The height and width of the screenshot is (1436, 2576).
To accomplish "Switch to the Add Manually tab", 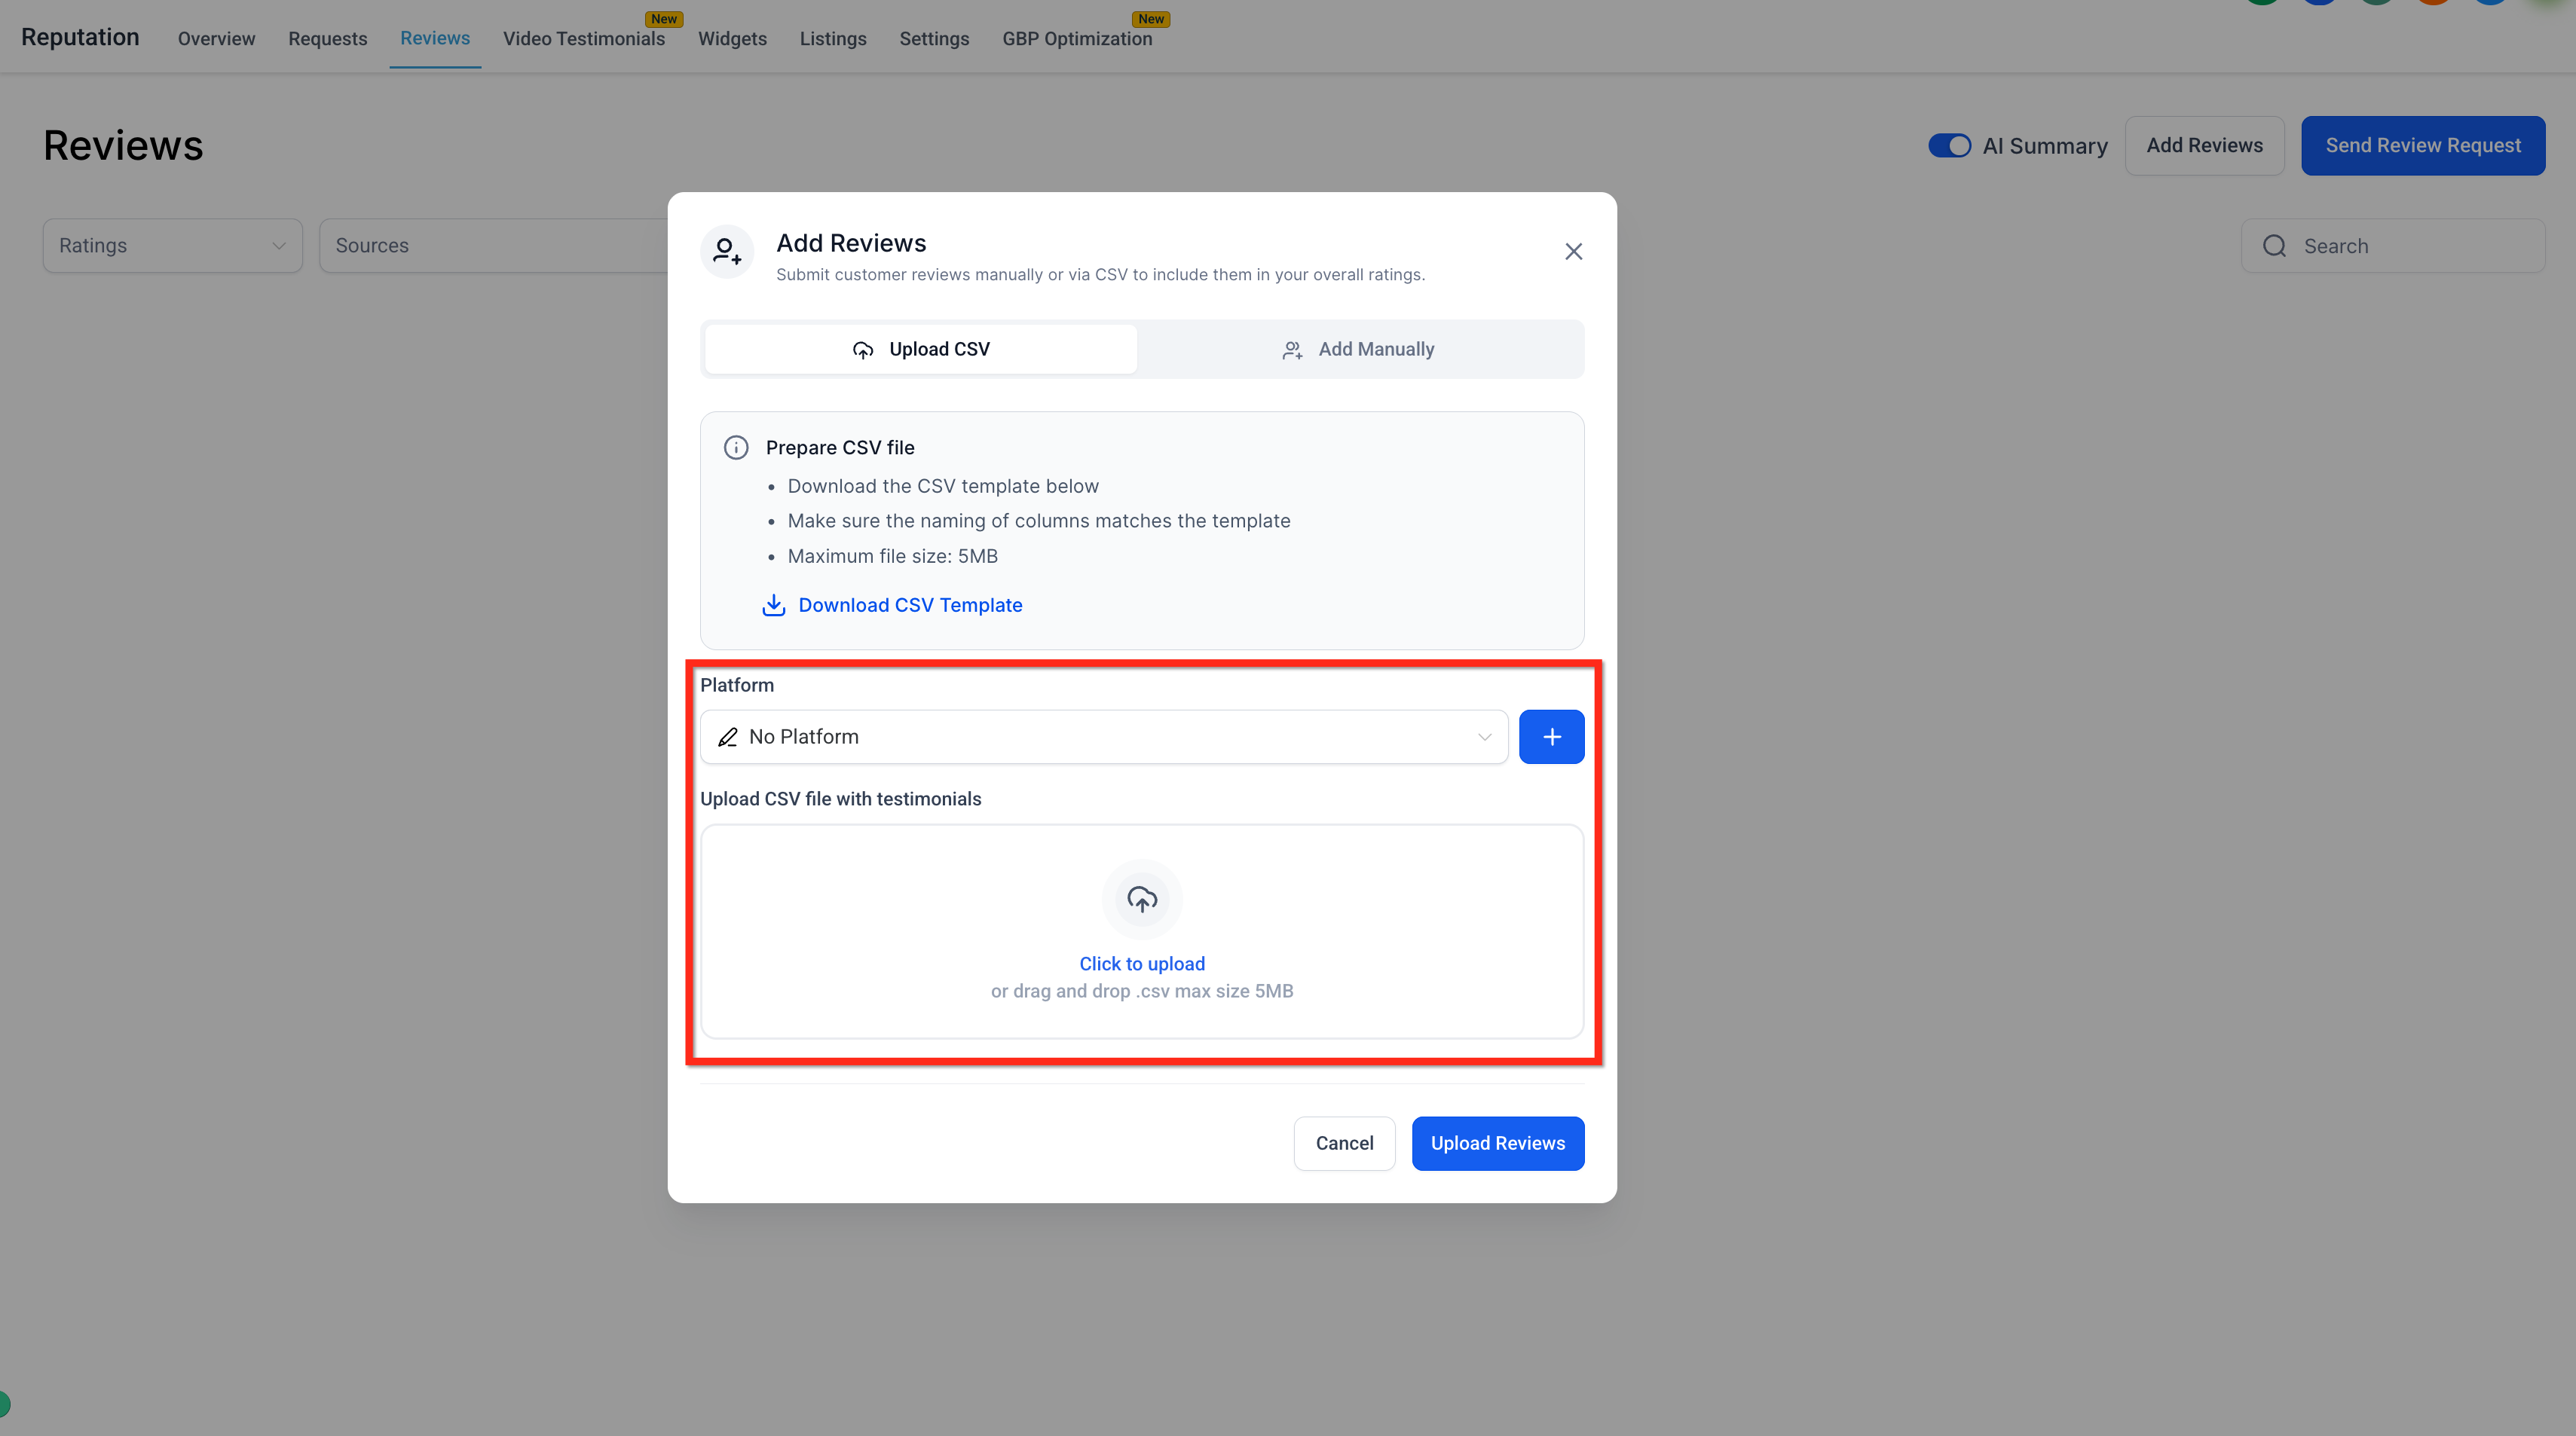I will 1358,349.
